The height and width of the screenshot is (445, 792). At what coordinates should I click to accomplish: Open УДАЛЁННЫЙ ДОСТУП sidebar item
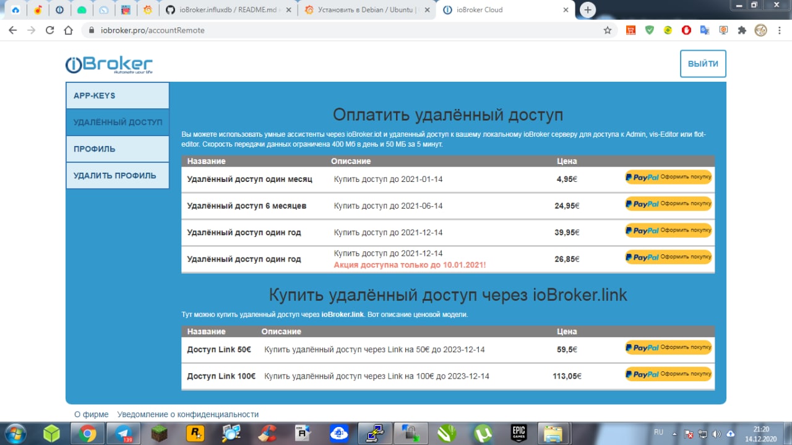pyautogui.click(x=118, y=123)
